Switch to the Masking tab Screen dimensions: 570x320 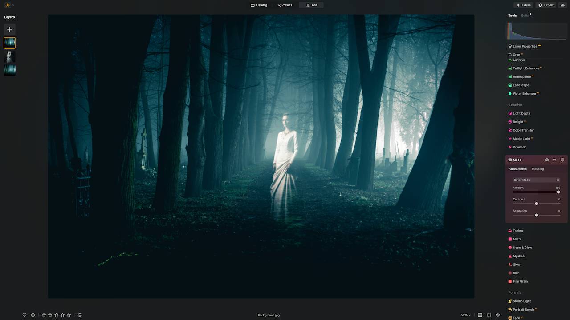pyautogui.click(x=537, y=169)
